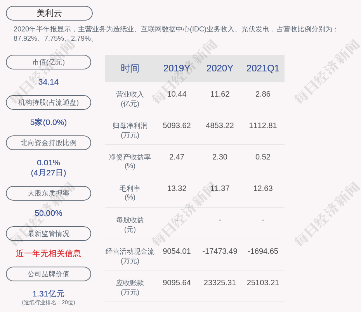Select brand value 1.31亿元
361x312 pixels.
point(49,294)
